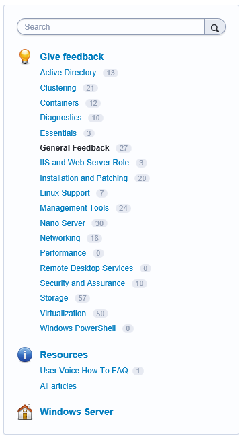Open the Give feedback heading link
Screen dimensions: 244x442
click(x=72, y=57)
